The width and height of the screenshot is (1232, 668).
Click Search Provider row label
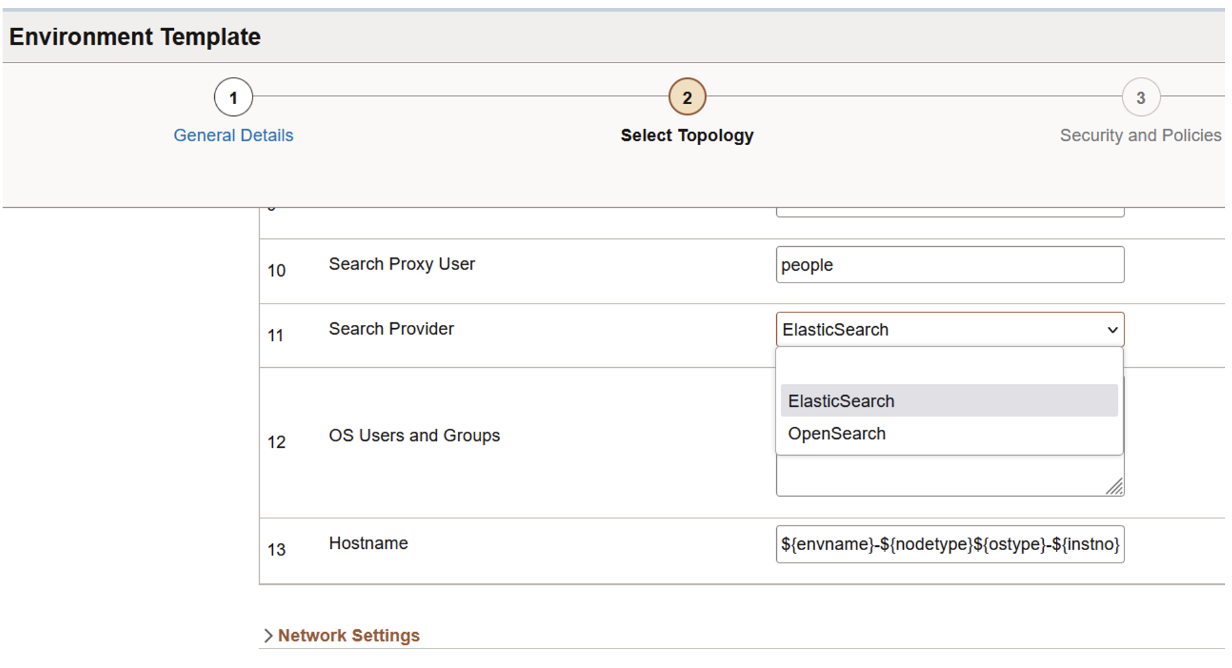point(391,329)
